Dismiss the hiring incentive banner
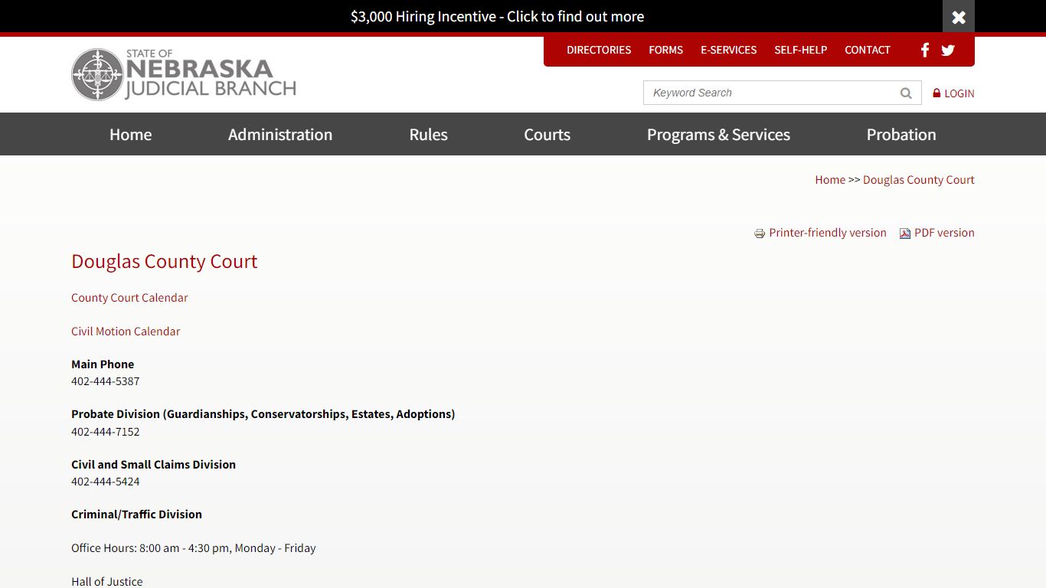This screenshot has height=588, width=1046. [x=958, y=17]
